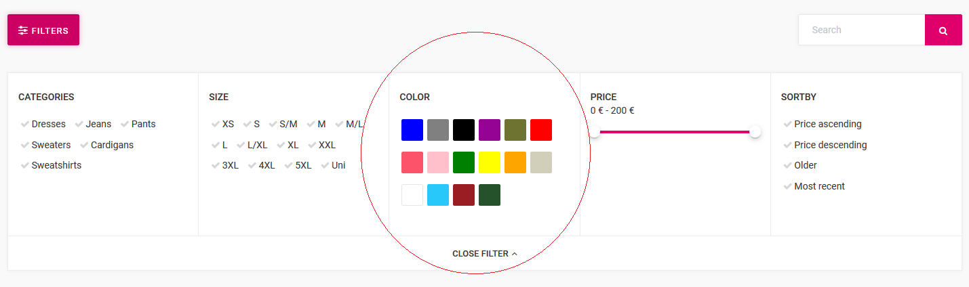Select the dark green swatch
969x287 pixels.
point(490,195)
